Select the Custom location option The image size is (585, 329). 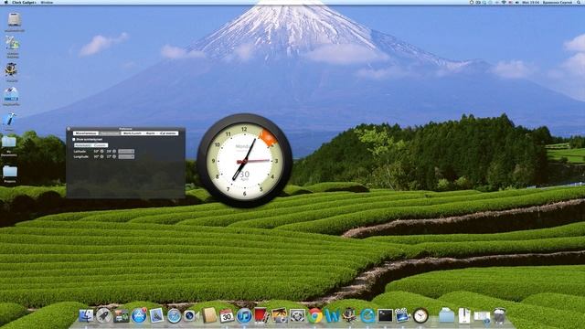click(x=100, y=145)
